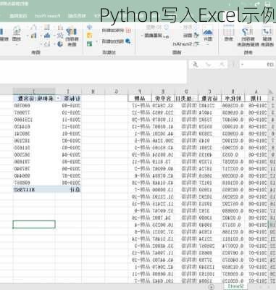
Task: Click the '转化率' header cell
Action: (x=233, y=99)
